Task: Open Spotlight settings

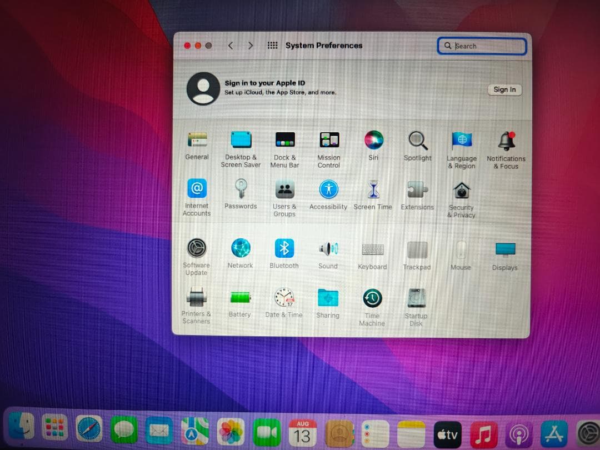Action: (x=417, y=139)
